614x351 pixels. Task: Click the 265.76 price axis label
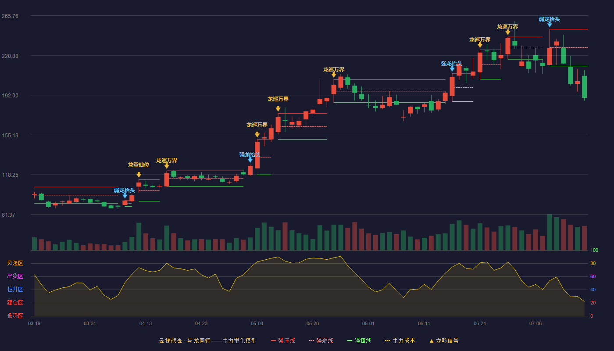[10, 16]
